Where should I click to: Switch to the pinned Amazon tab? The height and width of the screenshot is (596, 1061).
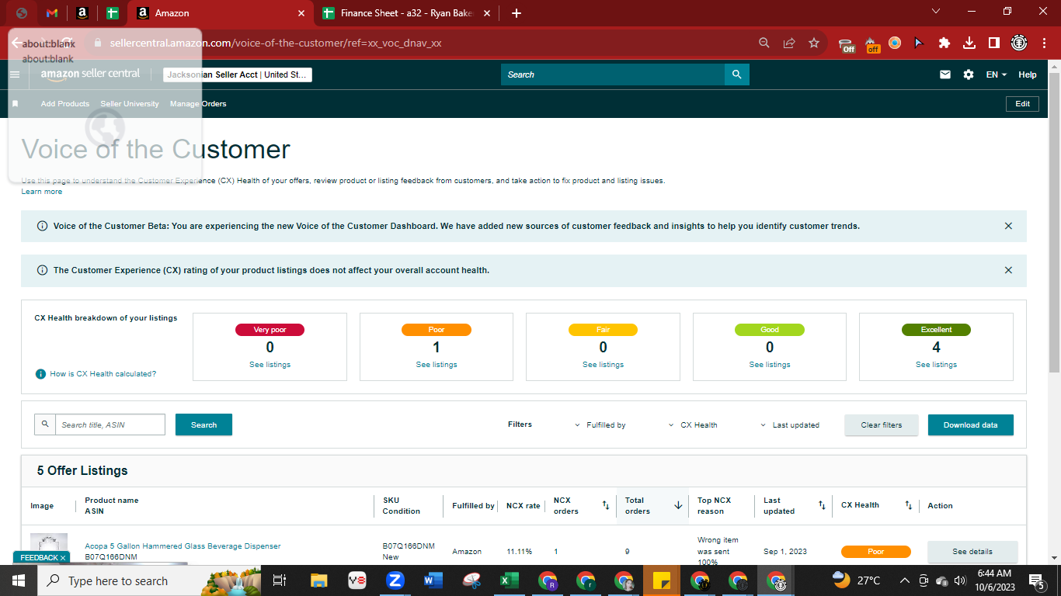82,13
